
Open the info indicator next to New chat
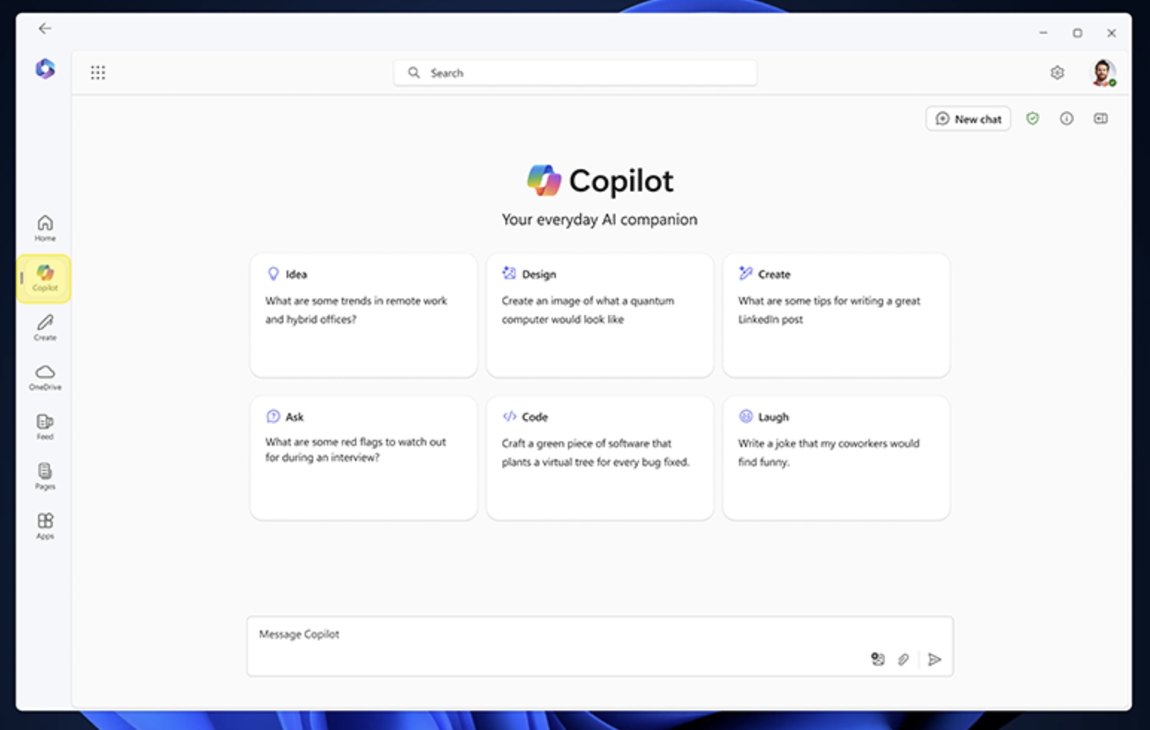(x=1067, y=119)
